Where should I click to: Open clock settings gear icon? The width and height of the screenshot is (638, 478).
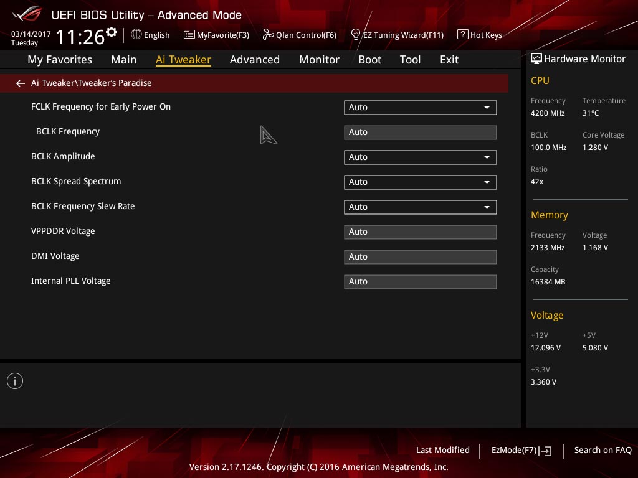[x=112, y=32]
